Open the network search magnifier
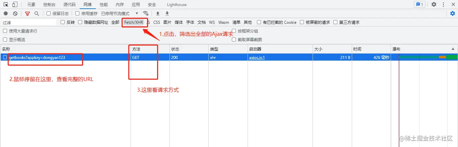Image resolution: width=458 pixels, height=147 pixels. 37,13
